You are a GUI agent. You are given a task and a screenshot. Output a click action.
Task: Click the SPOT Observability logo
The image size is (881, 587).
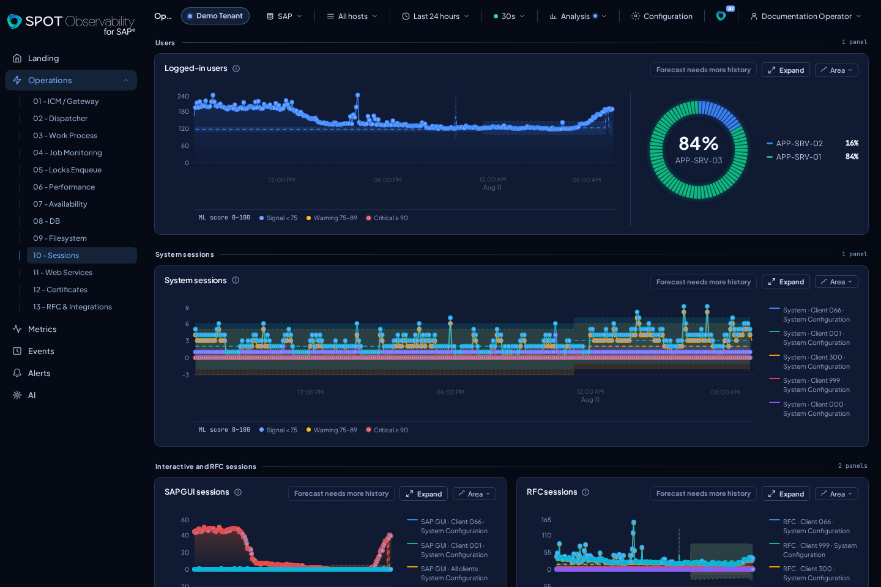coord(71,24)
